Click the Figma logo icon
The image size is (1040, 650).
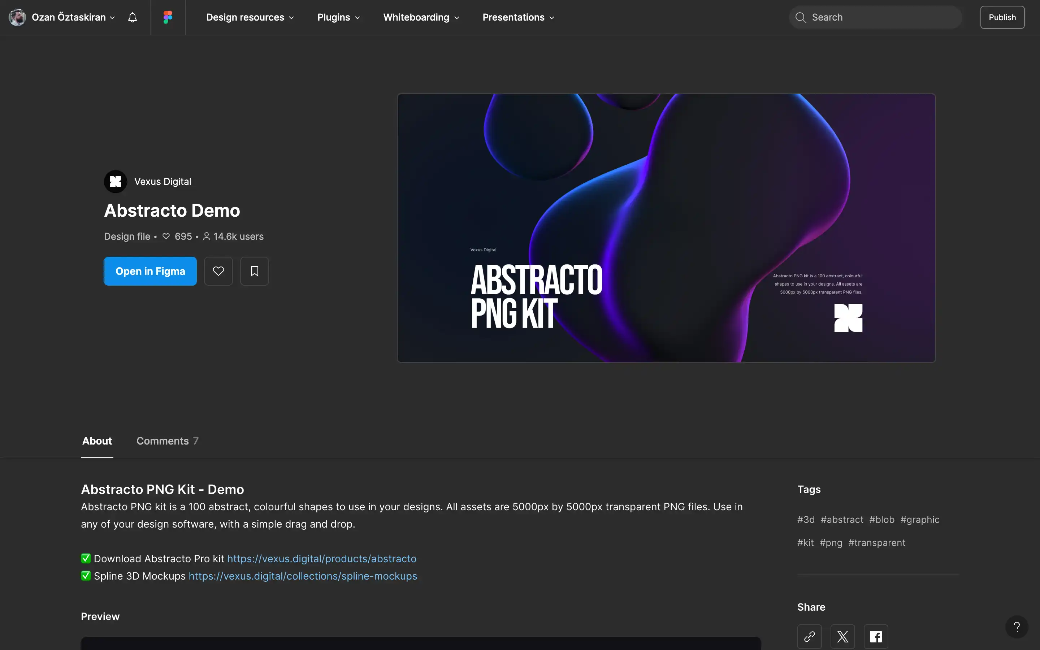click(x=168, y=17)
